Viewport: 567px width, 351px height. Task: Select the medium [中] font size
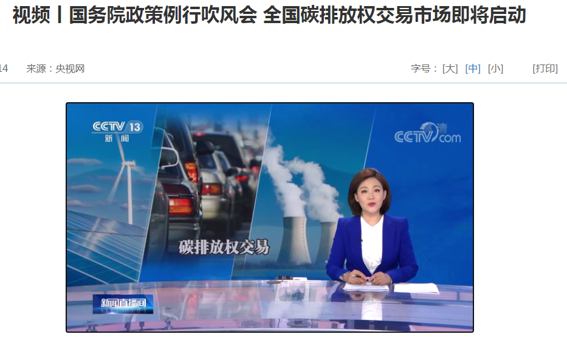tap(473, 68)
